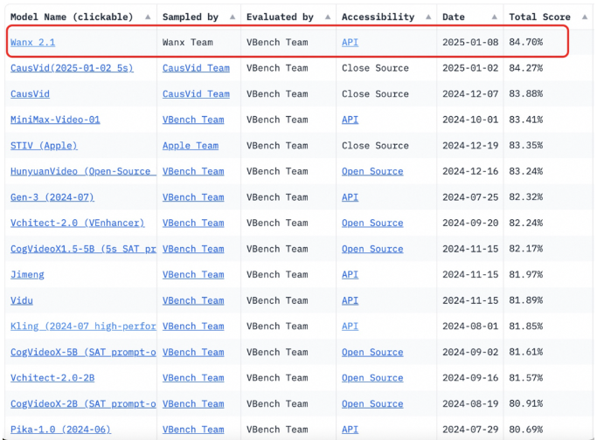Open the Jimeng model link

pyautogui.click(x=27, y=274)
